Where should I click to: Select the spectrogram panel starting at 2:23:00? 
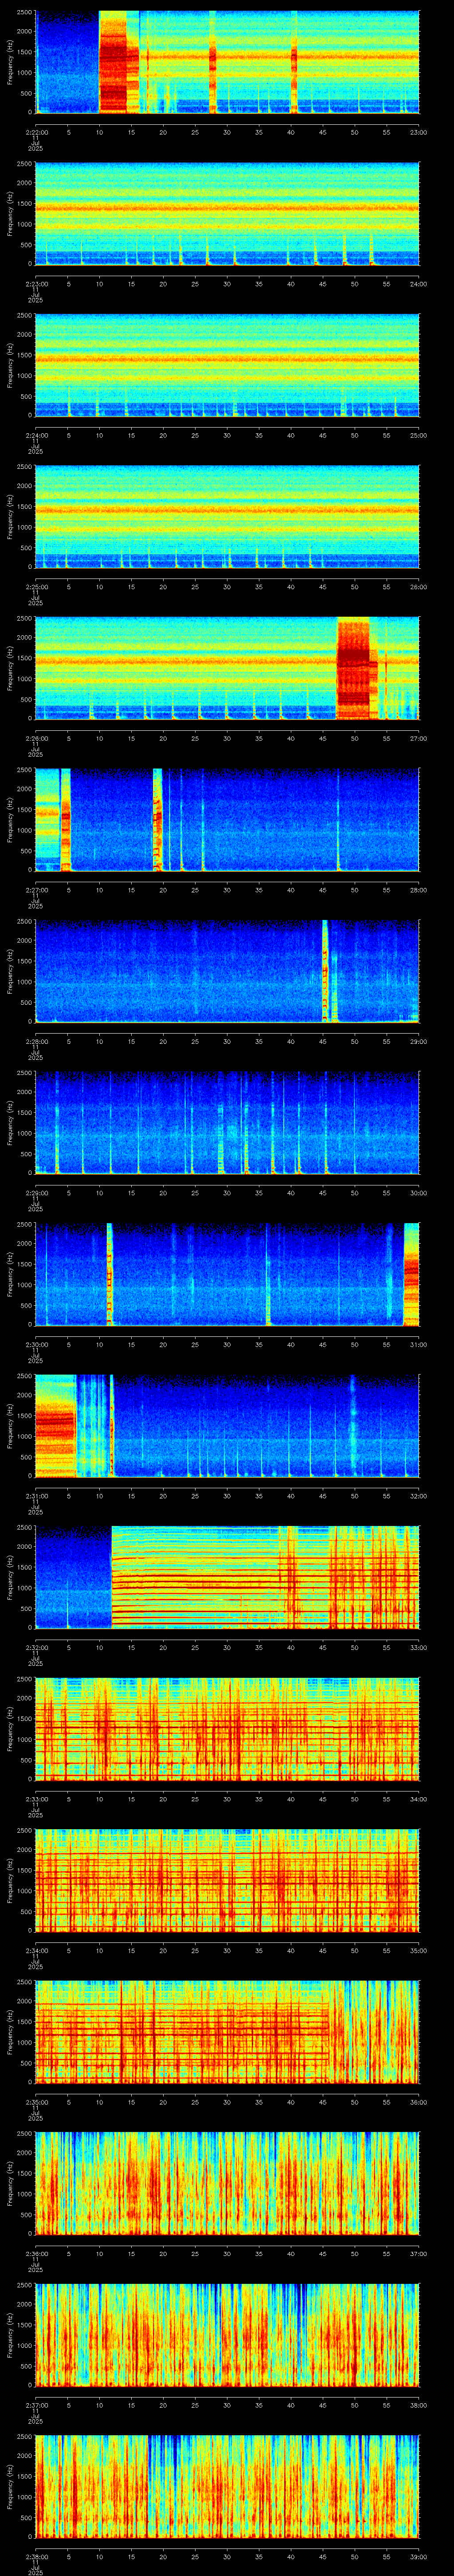tap(227, 213)
